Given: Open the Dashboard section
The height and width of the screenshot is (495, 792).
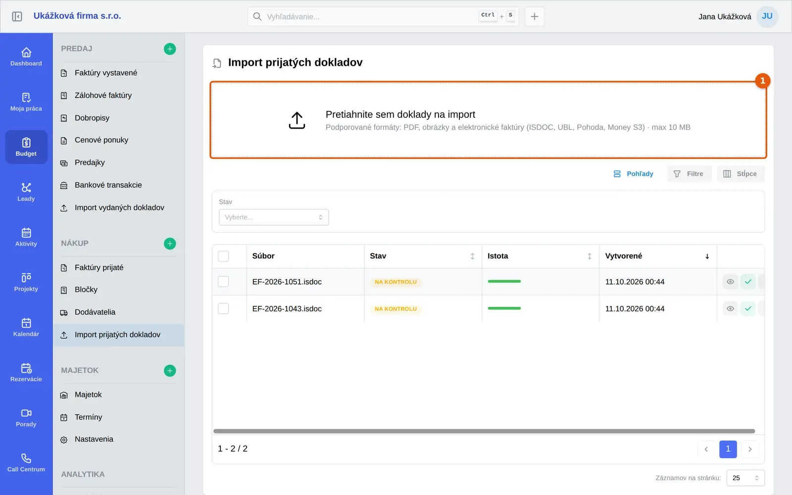Looking at the screenshot, I should pyautogui.click(x=26, y=57).
